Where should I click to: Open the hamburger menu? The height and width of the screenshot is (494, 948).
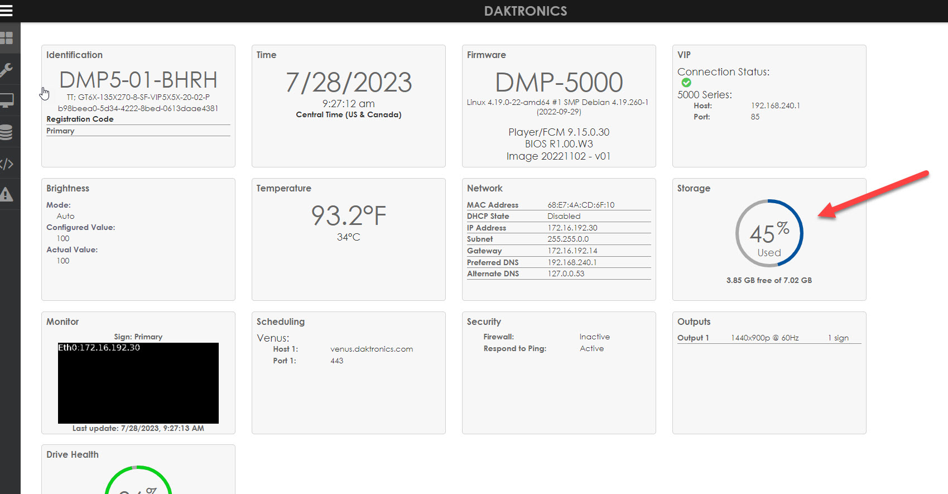[7, 11]
